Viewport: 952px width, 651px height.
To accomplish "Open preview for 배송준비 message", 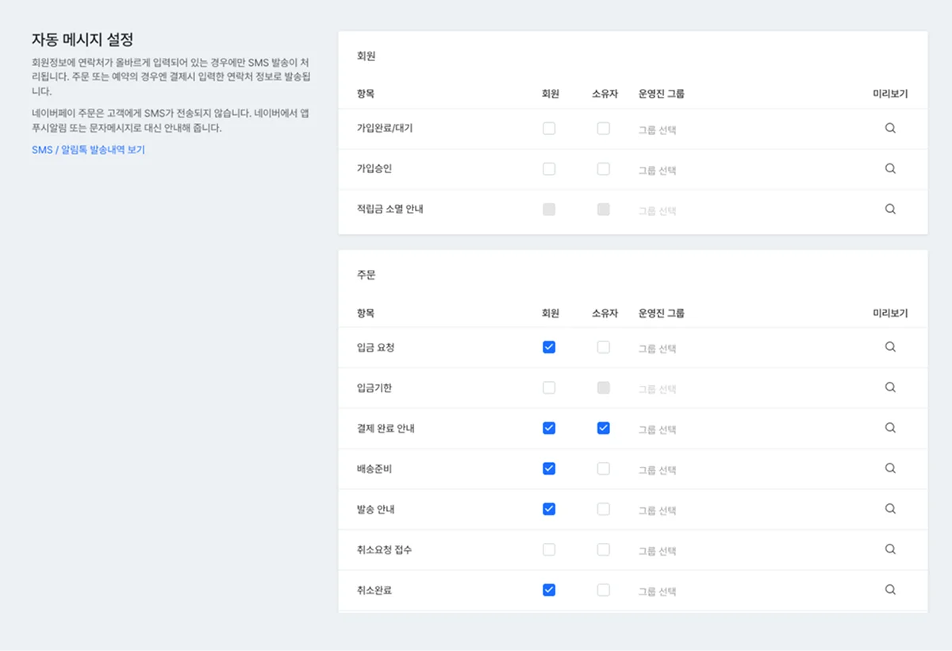I will pos(889,468).
